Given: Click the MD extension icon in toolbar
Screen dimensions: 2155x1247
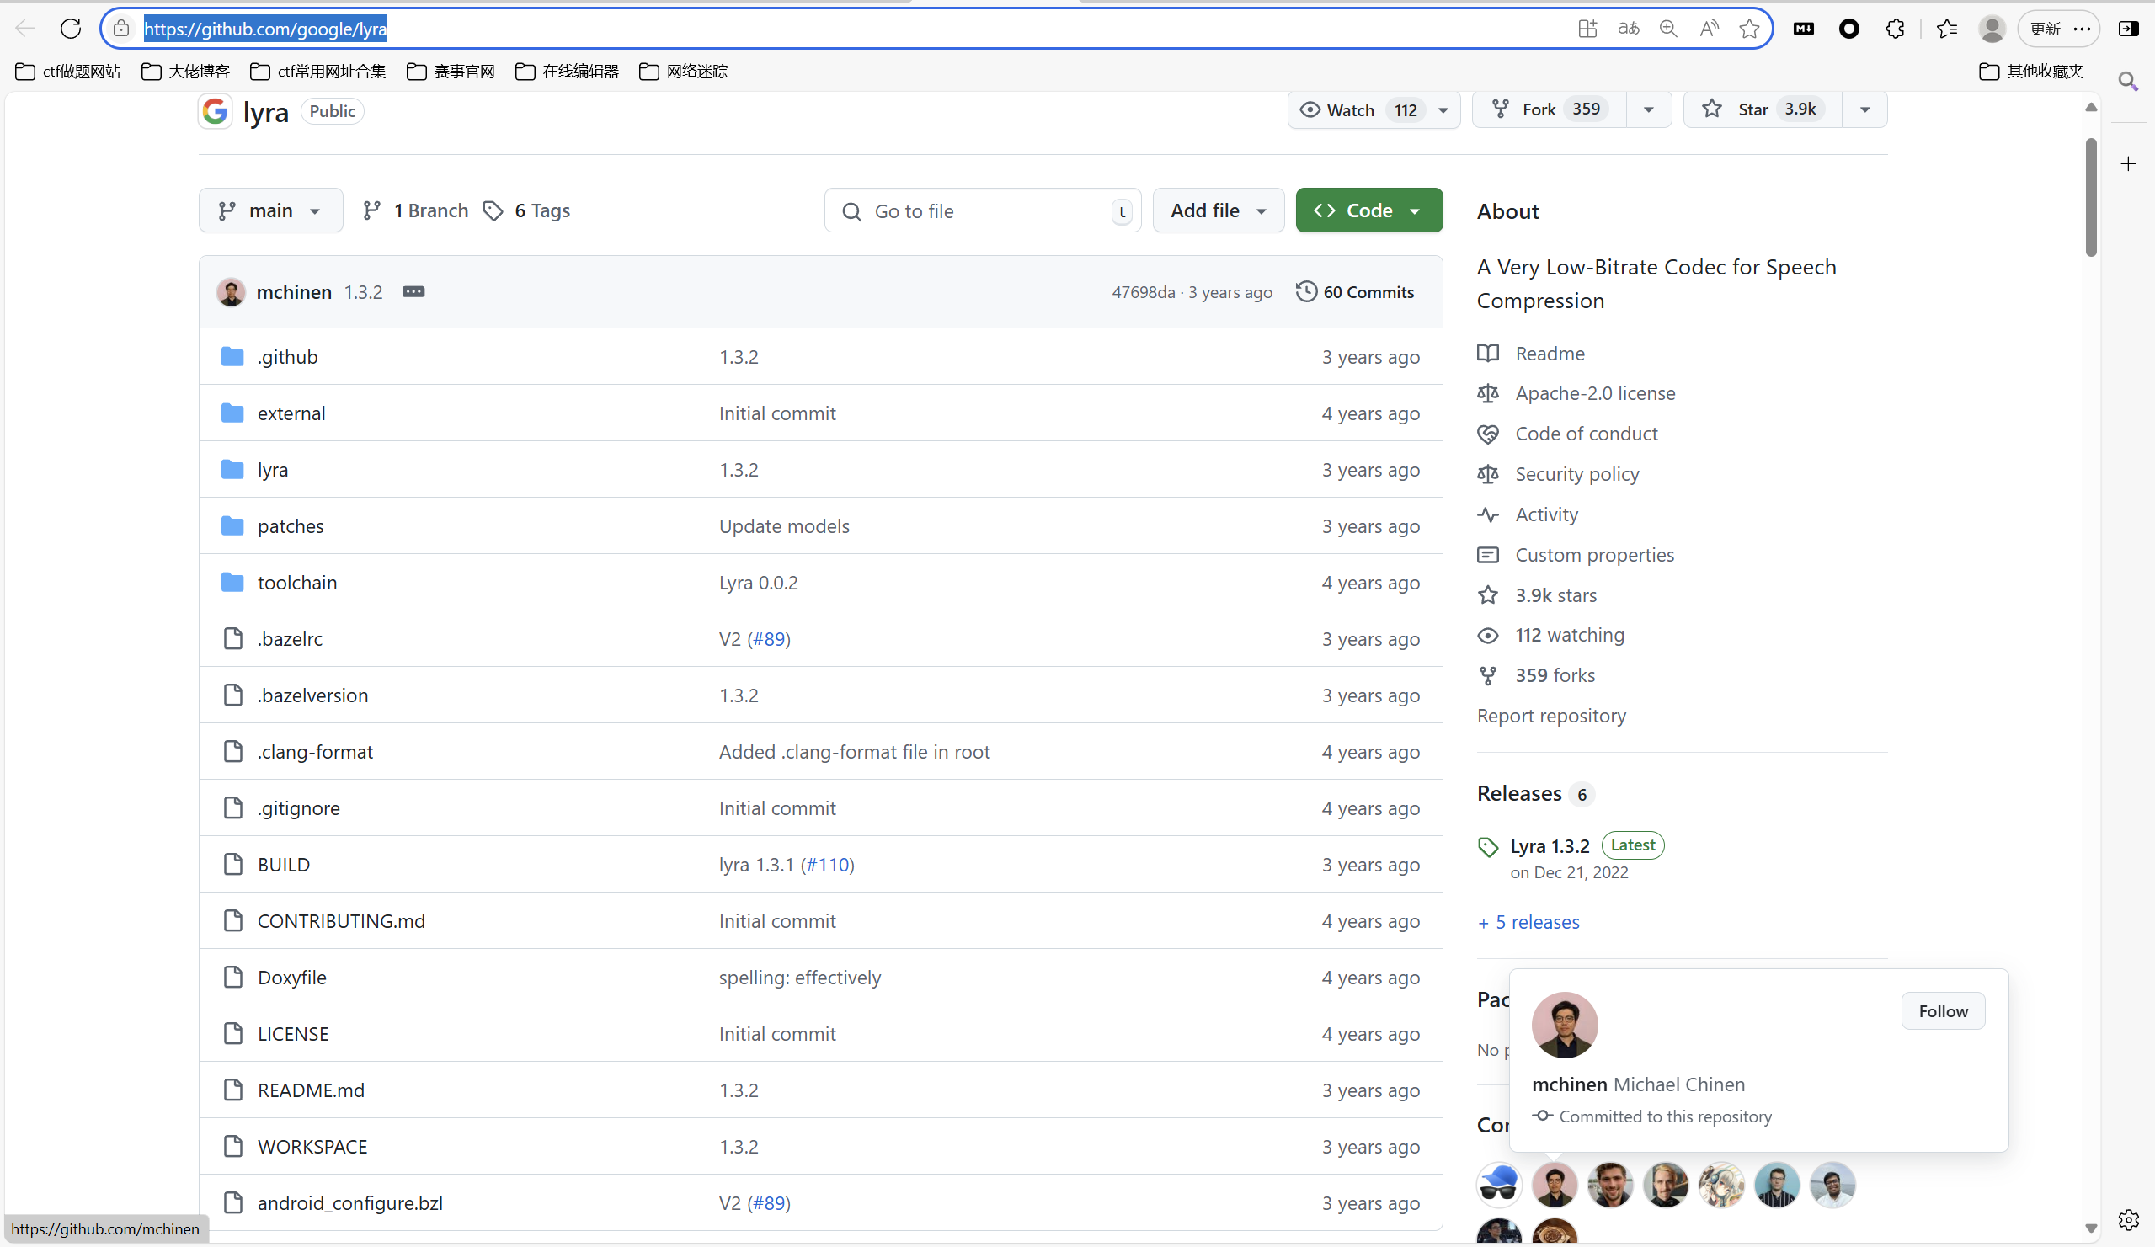Looking at the screenshot, I should (1804, 29).
